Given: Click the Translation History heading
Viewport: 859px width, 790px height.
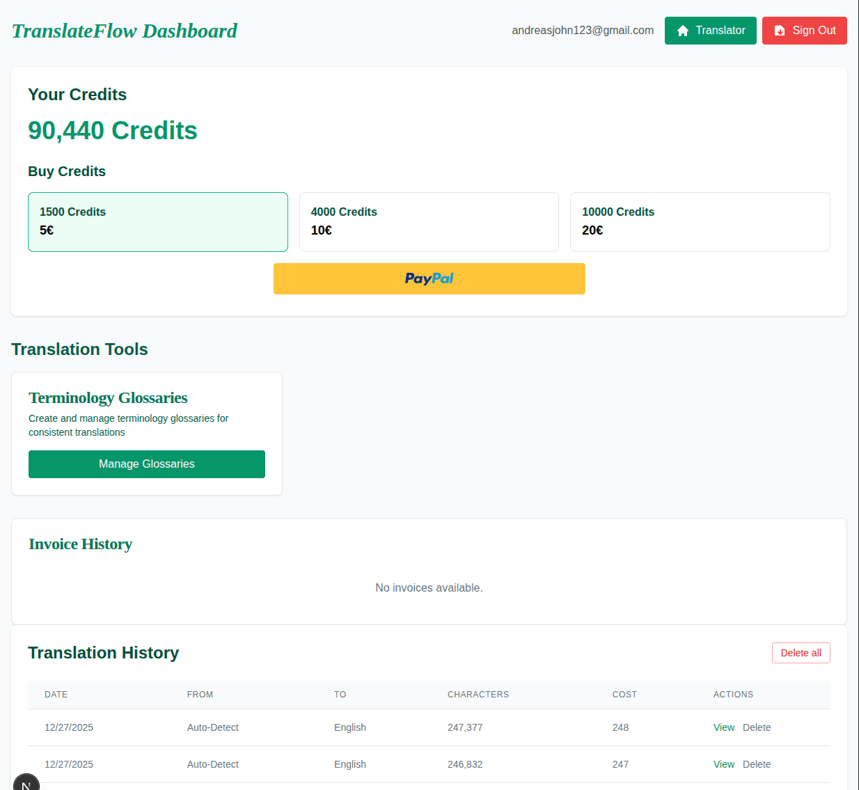Looking at the screenshot, I should coord(104,653).
